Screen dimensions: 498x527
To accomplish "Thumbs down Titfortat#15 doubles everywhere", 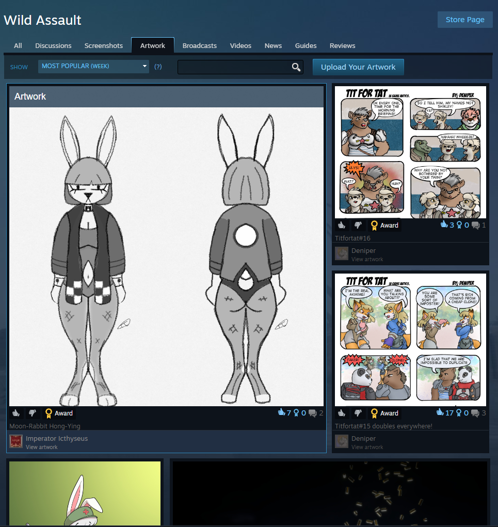I will tap(358, 413).
